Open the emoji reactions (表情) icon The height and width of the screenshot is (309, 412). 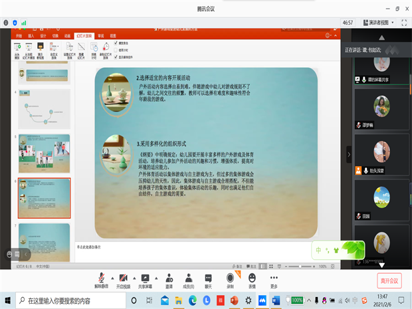(x=252, y=278)
